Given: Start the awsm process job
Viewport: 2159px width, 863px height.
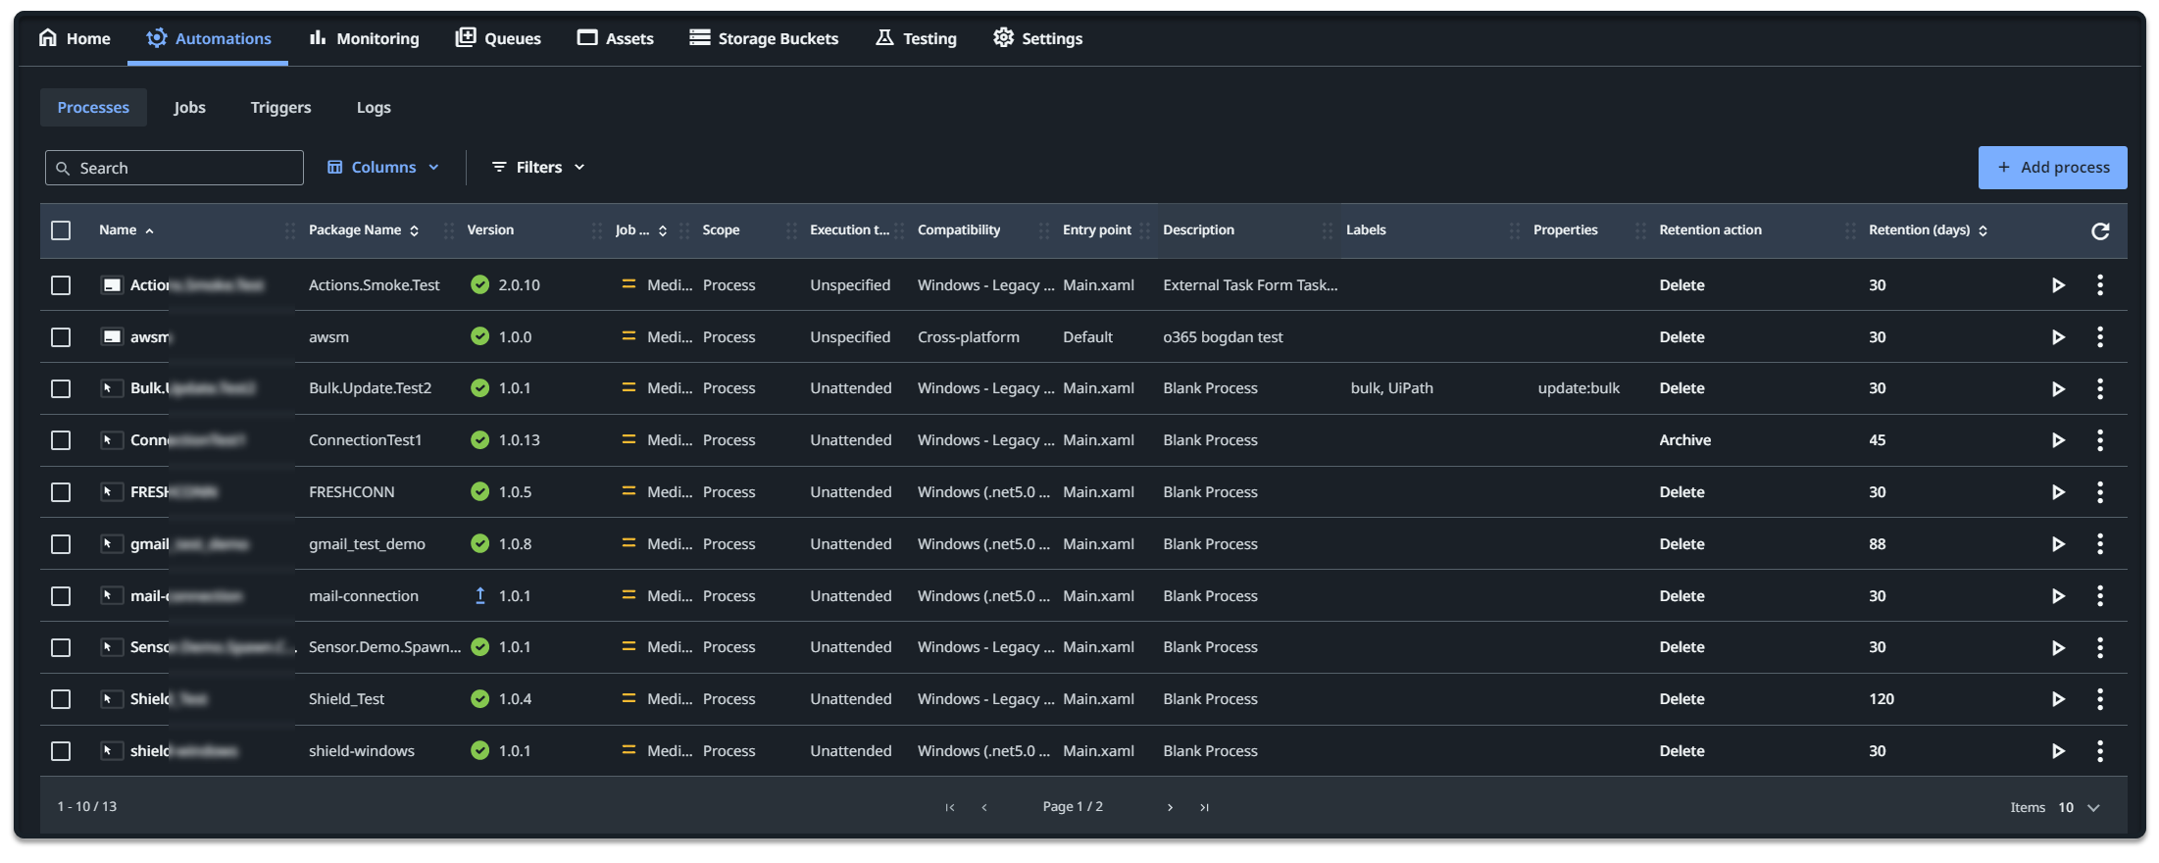Looking at the screenshot, I should pyautogui.click(x=2058, y=337).
